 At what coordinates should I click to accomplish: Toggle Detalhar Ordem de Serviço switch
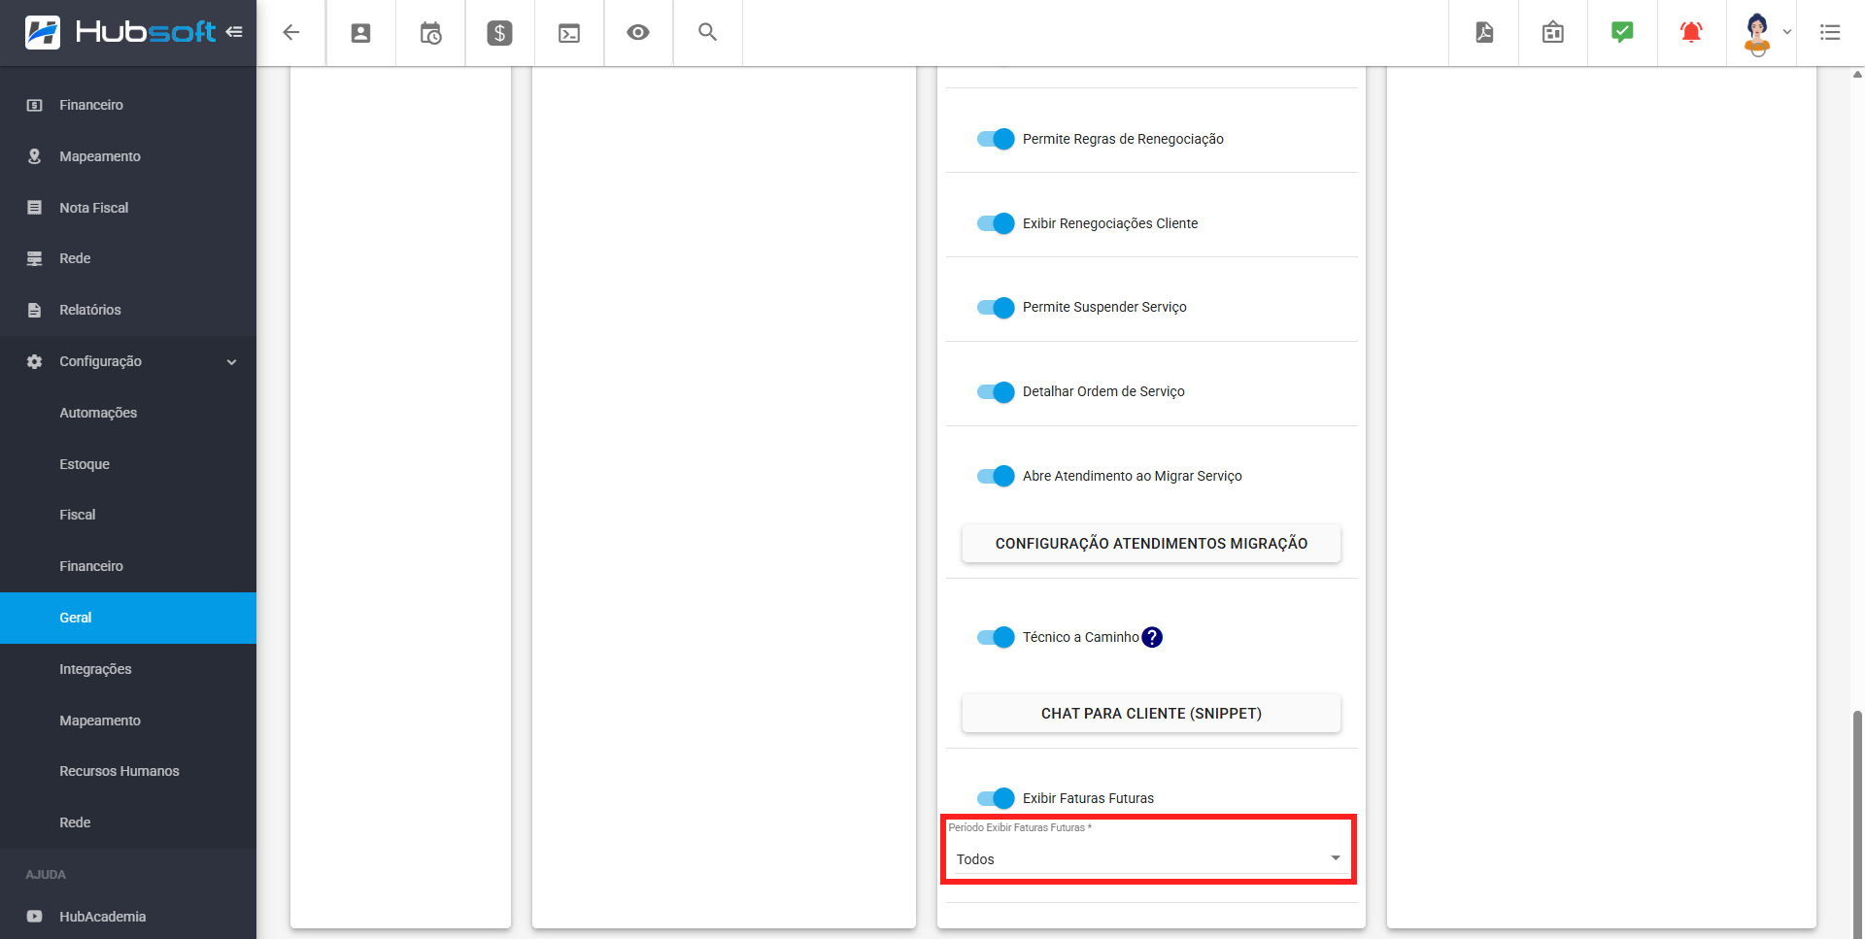pos(996,391)
